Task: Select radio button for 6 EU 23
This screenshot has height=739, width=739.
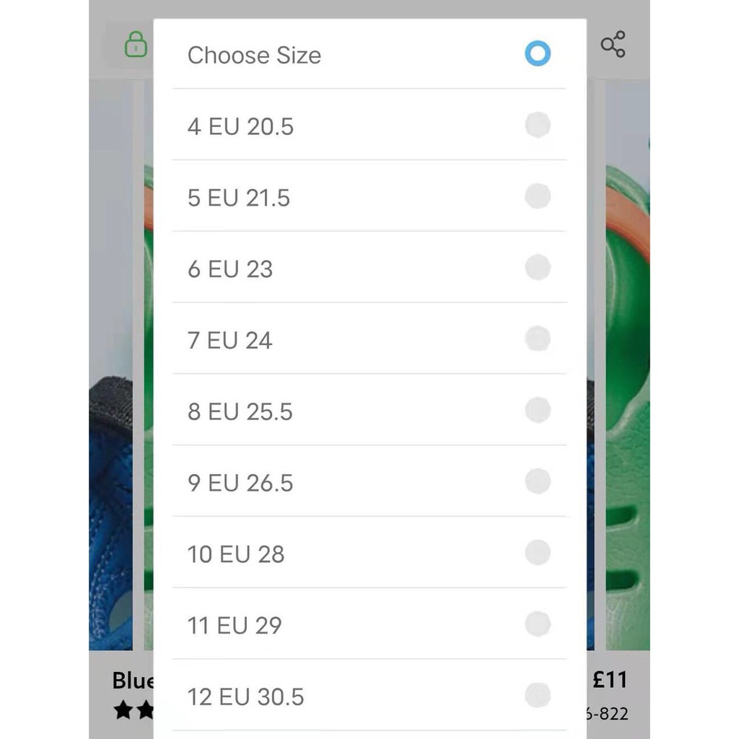Action: point(538,268)
